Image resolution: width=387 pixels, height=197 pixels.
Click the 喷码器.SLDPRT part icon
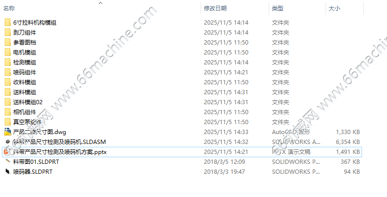(8, 171)
